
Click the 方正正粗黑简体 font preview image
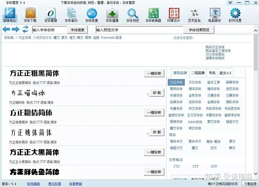pos(34,73)
